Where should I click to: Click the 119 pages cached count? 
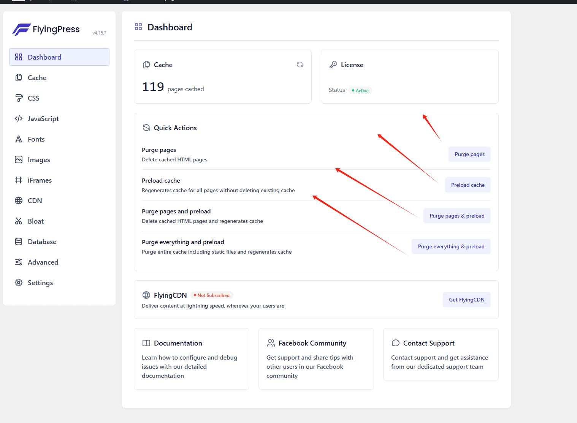click(x=173, y=87)
